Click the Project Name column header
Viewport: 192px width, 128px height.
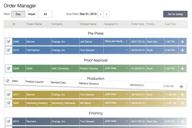pos(34,24)
